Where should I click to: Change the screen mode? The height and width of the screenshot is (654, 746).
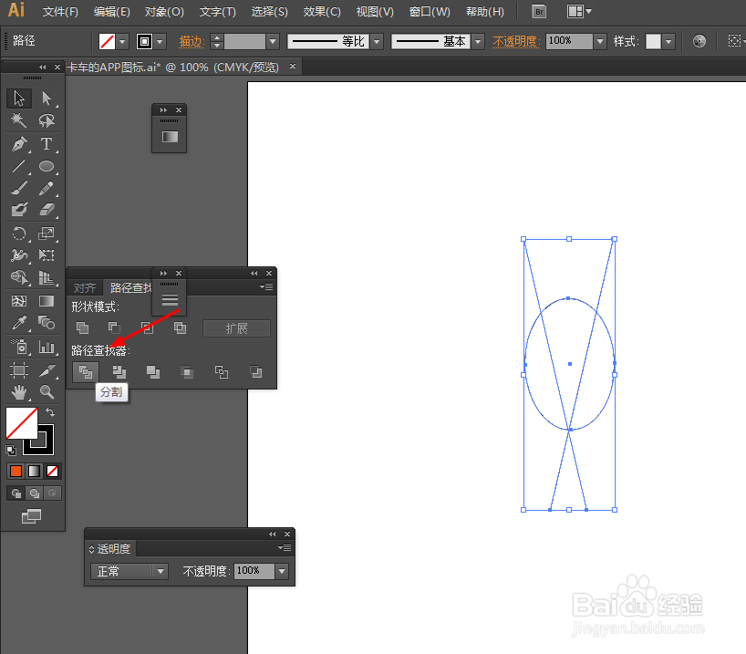point(31,516)
